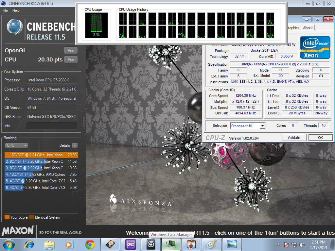Open Windows Media Player from taskbar
335x251 pixels.
click(69, 244)
